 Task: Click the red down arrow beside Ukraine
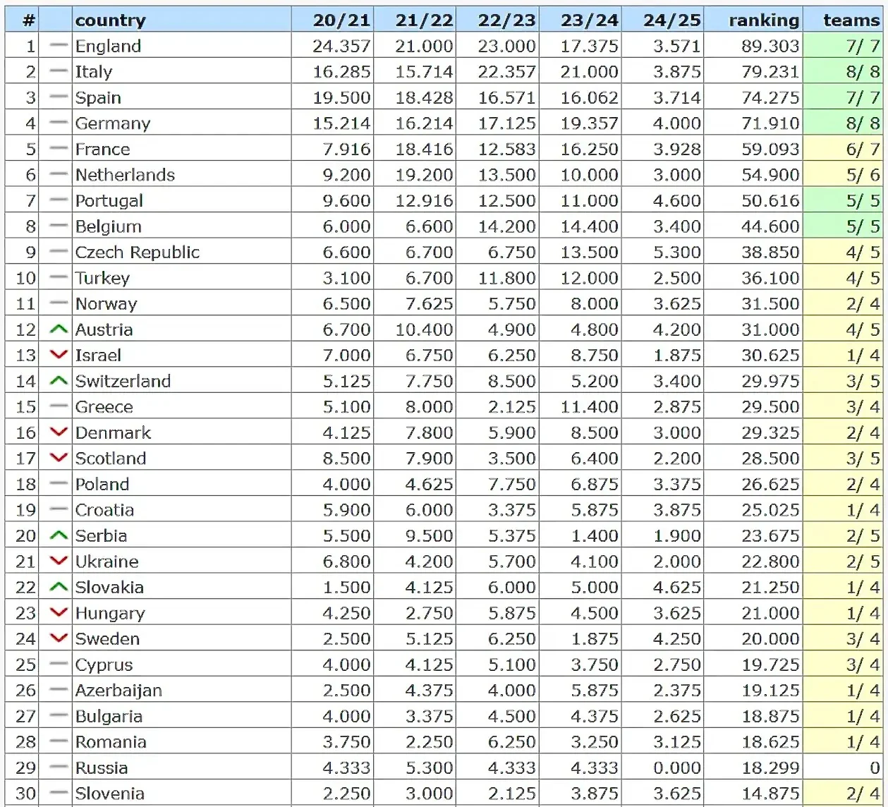click(59, 562)
